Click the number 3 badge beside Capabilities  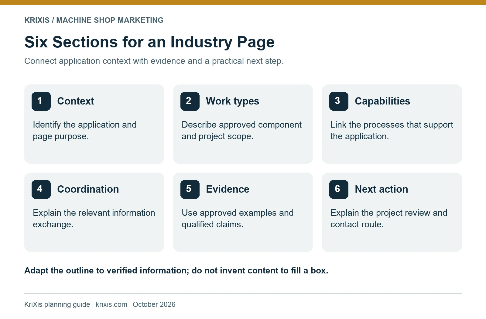[x=339, y=101]
